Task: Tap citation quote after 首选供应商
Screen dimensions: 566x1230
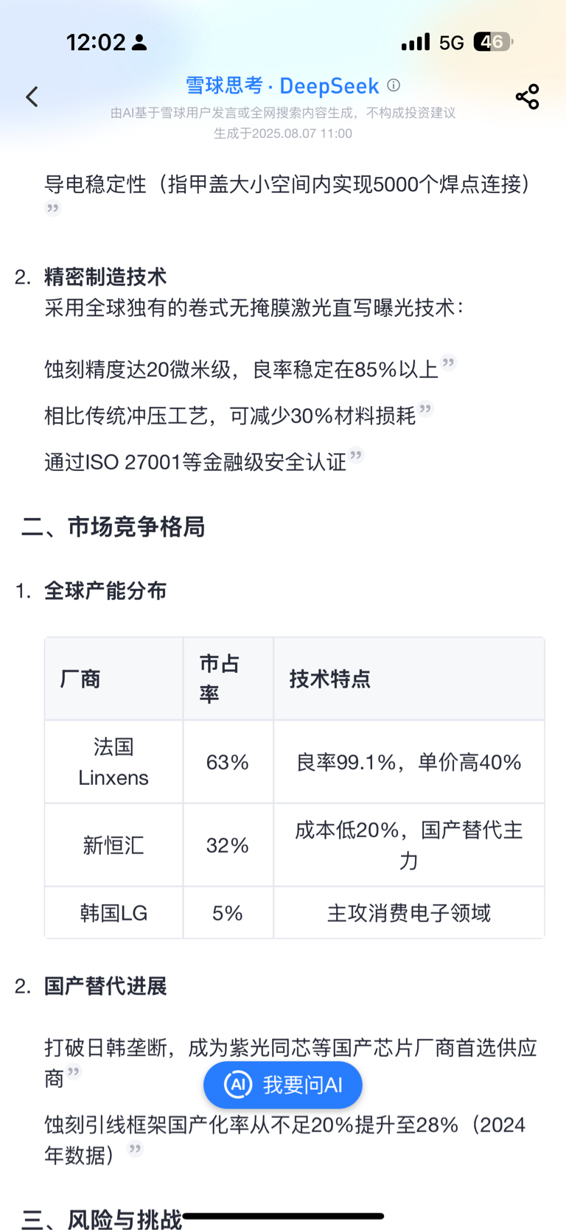Action: click(x=74, y=1072)
